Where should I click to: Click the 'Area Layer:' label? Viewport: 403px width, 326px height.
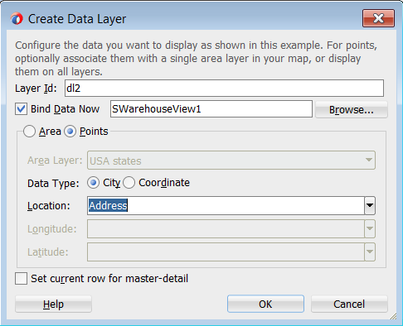tap(55, 161)
